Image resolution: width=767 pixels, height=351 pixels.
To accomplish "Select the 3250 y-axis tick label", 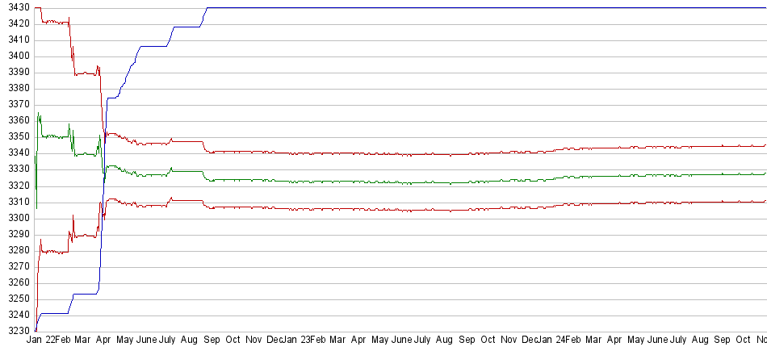I will pos(15,299).
